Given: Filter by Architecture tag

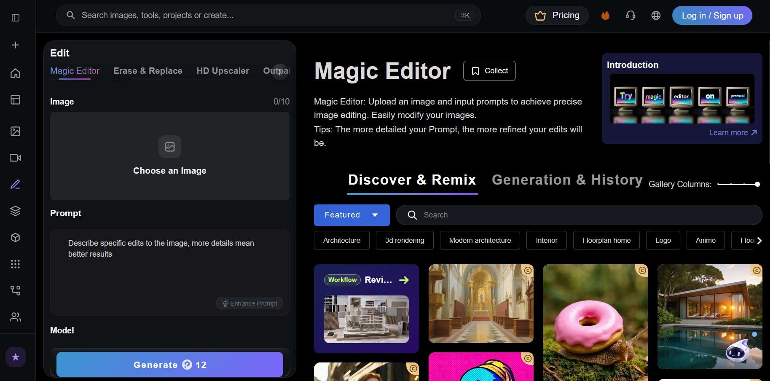Looking at the screenshot, I should coord(342,241).
